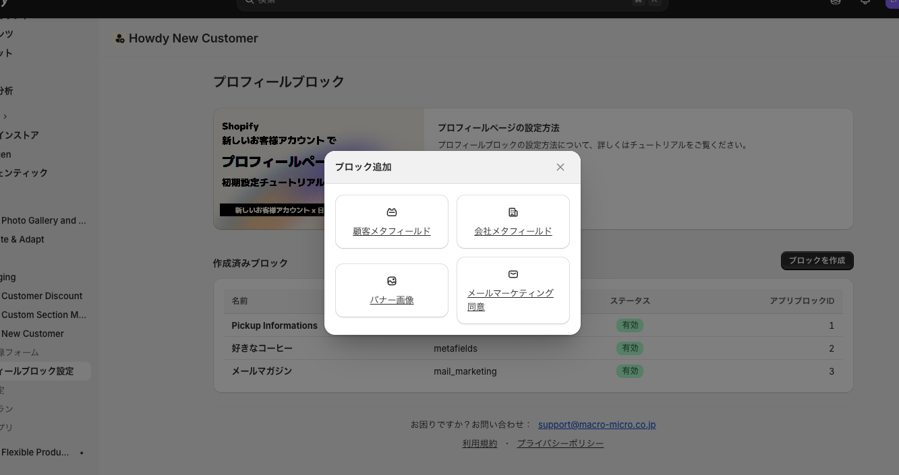Open the プライバシーポリシー link
Screen dimensions: 899x475
coord(560,443)
